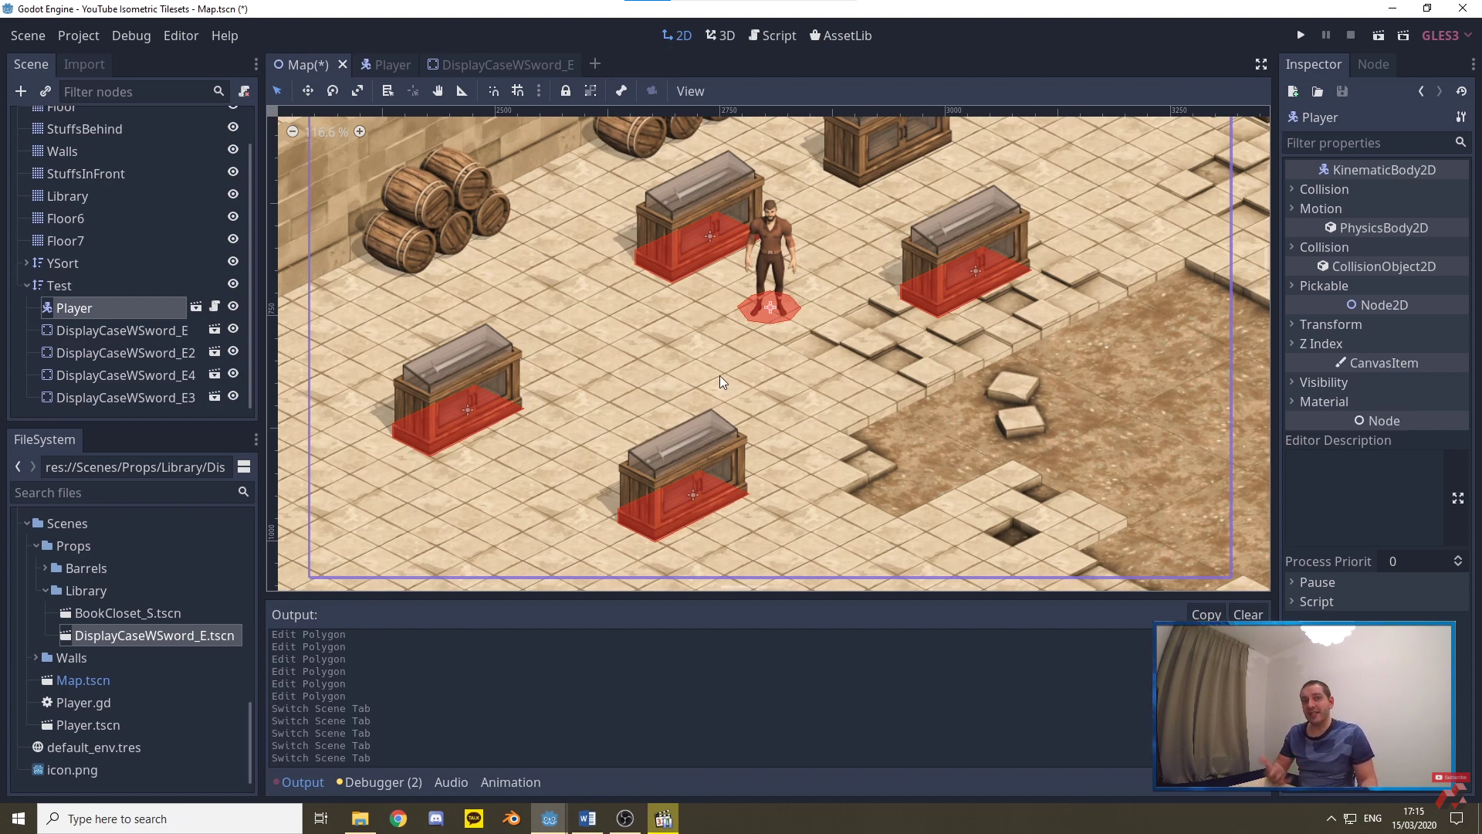Viewport: 1482px width, 834px height.
Task: Select the Ruler Mode tool
Action: 462,91
